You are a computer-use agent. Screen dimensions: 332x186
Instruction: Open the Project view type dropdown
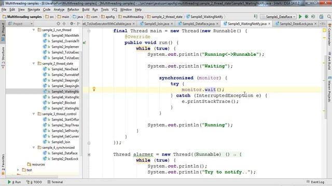click(x=20, y=24)
